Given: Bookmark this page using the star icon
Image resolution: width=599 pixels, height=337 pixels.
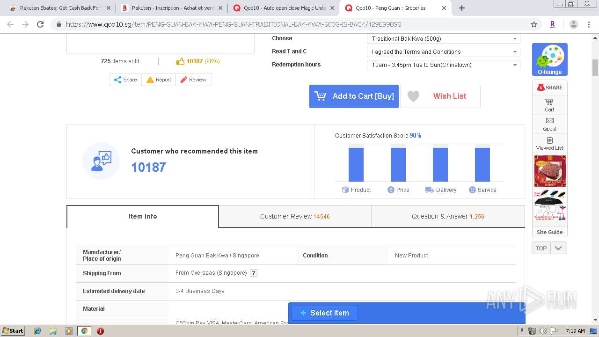Looking at the screenshot, I should click(534, 24).
